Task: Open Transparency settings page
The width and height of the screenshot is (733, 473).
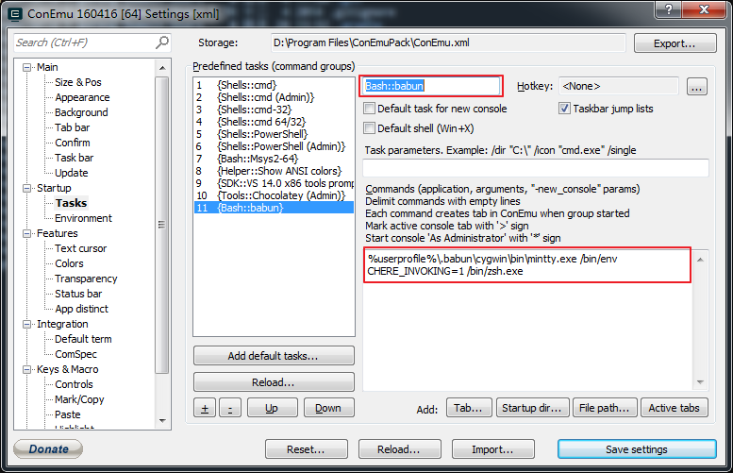Action: coord(86,279)
